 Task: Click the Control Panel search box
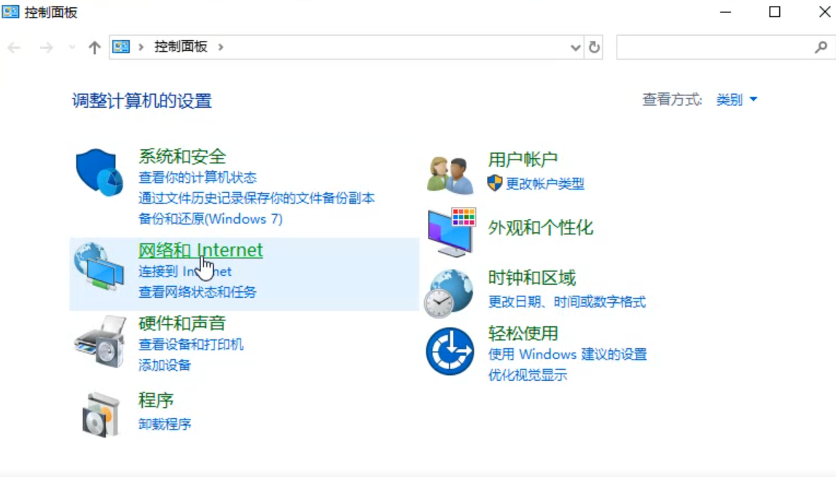click(714, 47)
